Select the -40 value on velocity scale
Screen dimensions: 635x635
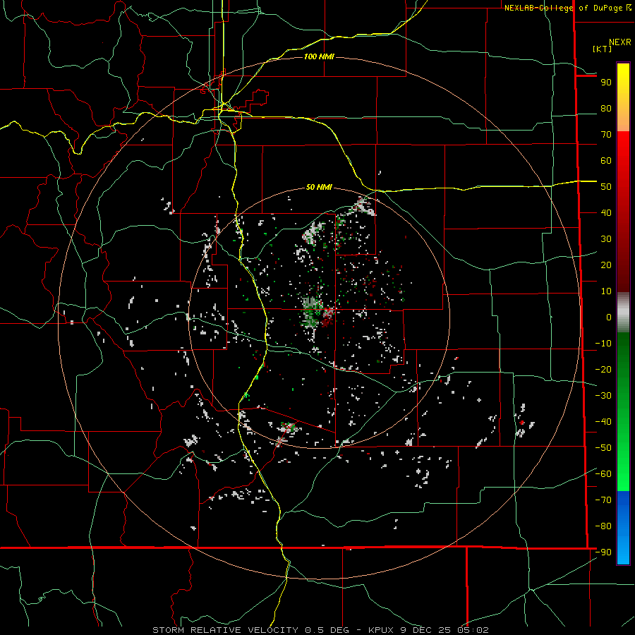click(603, 422)
